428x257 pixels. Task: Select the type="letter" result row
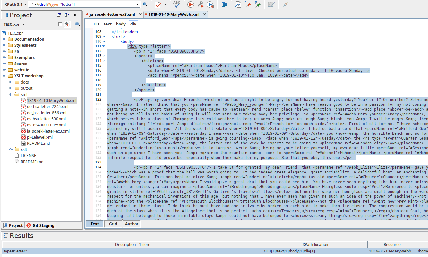215,251
